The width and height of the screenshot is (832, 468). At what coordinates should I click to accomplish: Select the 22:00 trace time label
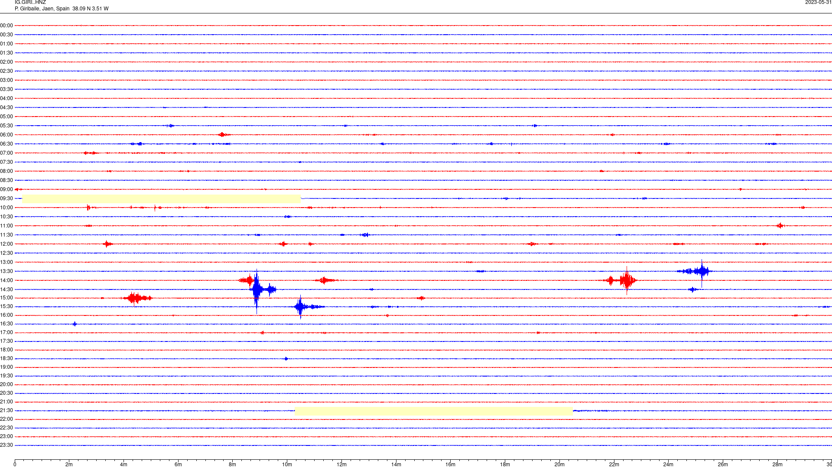coord(6,419)
